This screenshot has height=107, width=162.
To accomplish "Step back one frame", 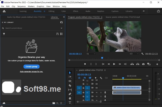I will (109, 64).
